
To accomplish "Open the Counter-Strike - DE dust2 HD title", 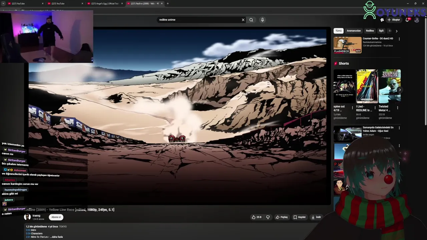I will (378, 39).
